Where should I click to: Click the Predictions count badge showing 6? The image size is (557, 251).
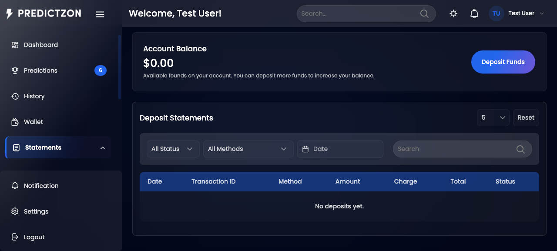point(101,70)
